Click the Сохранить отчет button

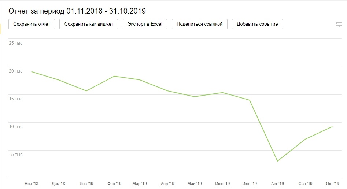click(x=32, y=25)
